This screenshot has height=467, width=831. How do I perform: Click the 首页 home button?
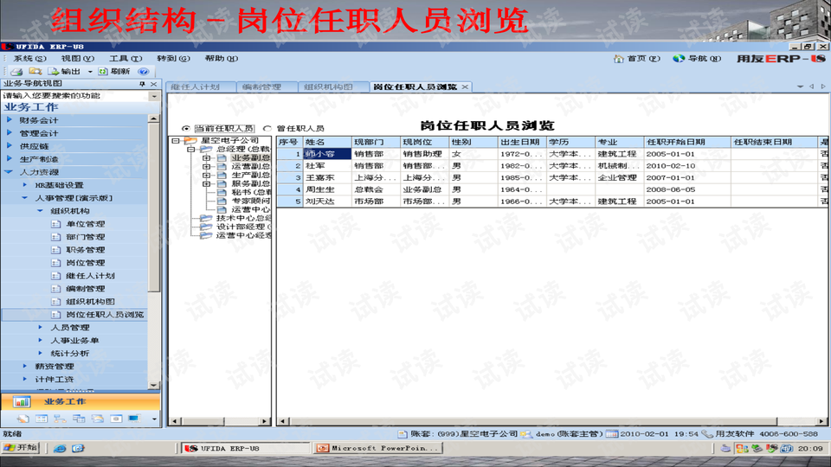[x=637, y=59]
